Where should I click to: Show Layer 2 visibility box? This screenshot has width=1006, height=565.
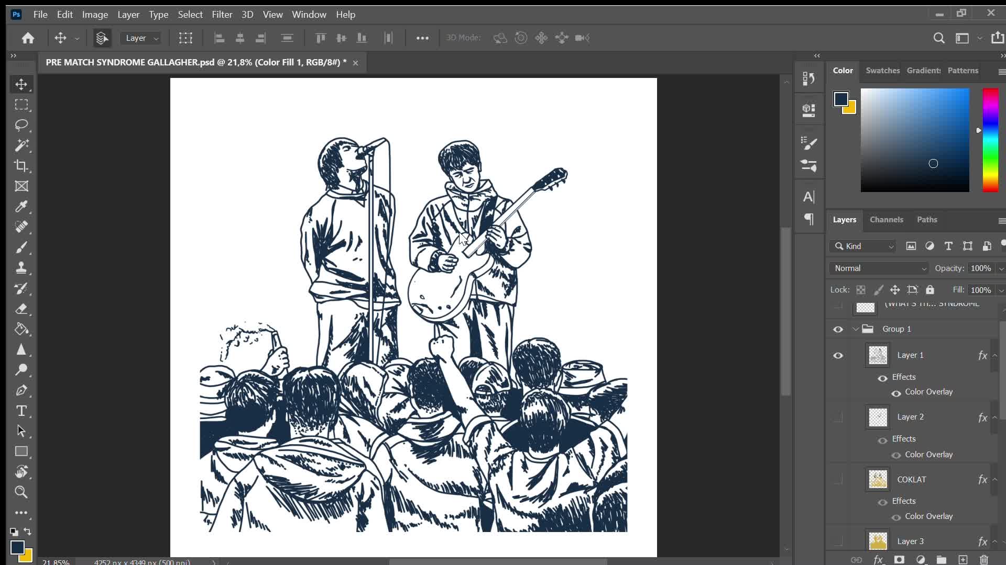click(x=838, y=417)
